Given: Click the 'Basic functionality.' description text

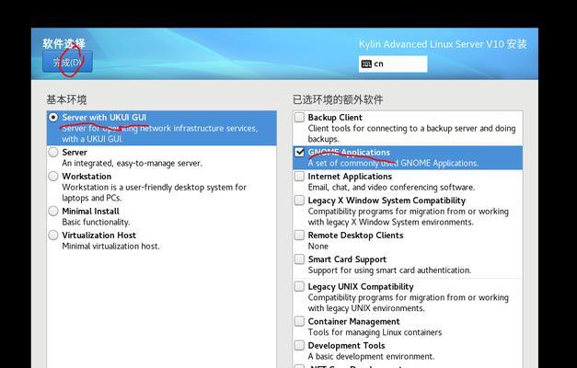Looking at the screenshot, I should 96,223.
